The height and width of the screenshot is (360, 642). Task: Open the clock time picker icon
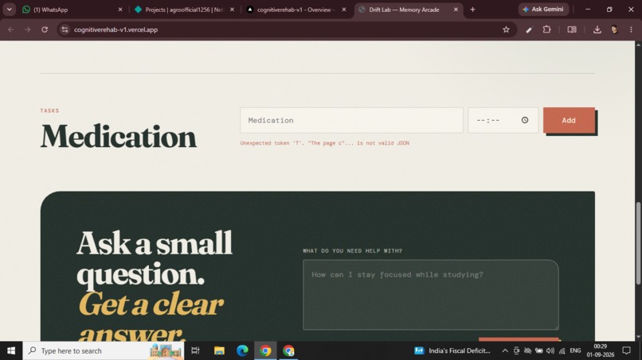525,120
